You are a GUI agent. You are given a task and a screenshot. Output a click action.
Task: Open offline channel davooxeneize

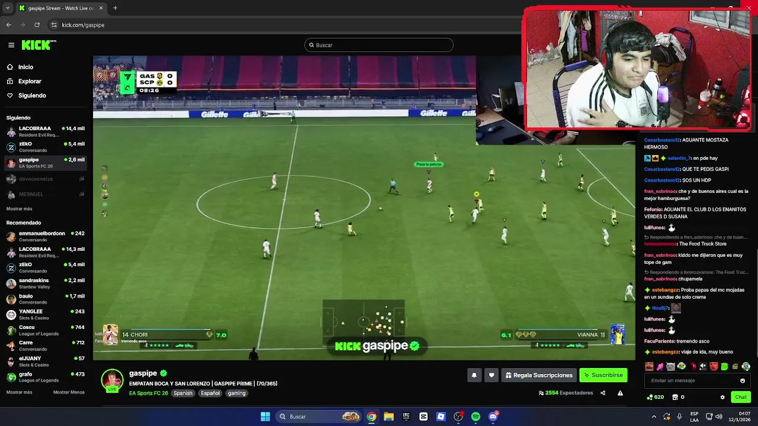pos(46,179)
